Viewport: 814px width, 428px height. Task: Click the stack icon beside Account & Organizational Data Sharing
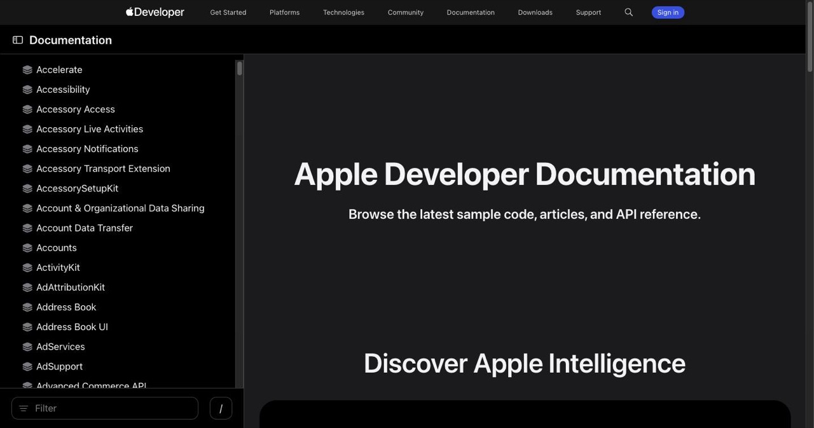(x=27, y=208)
